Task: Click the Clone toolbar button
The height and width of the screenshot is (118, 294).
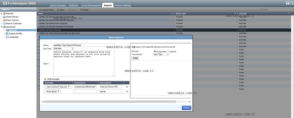Action: click(84, 10)
